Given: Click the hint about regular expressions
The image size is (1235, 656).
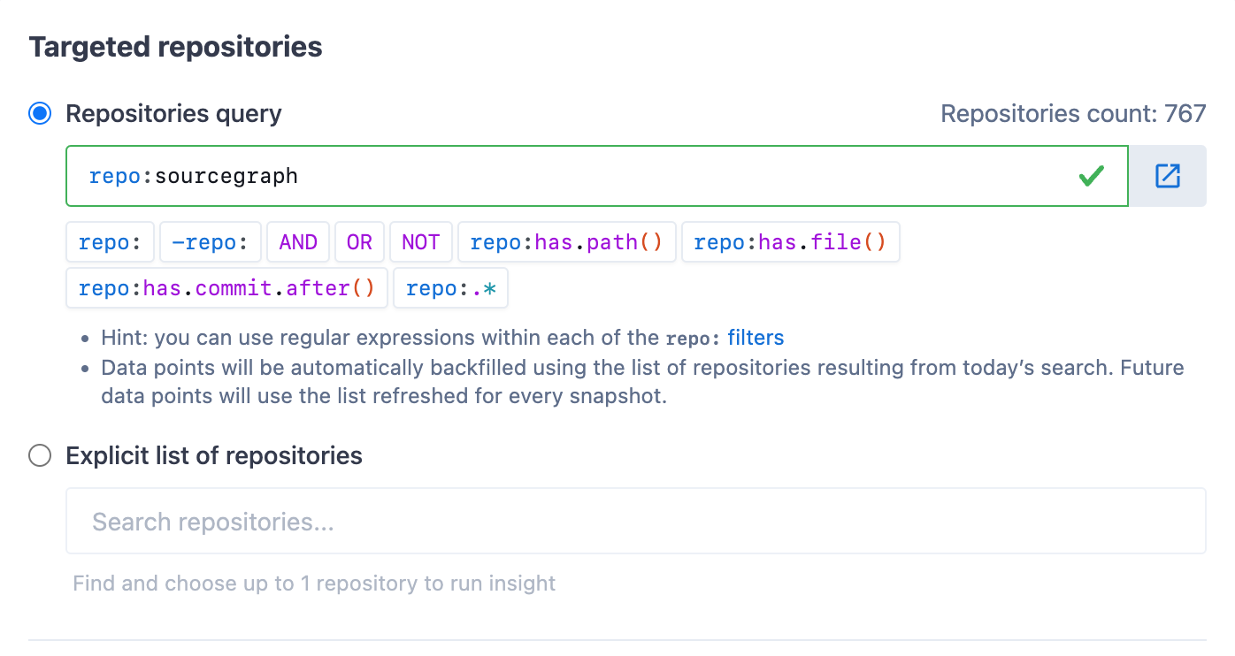Looking at the screenshot, I should [x=442, y=338].
